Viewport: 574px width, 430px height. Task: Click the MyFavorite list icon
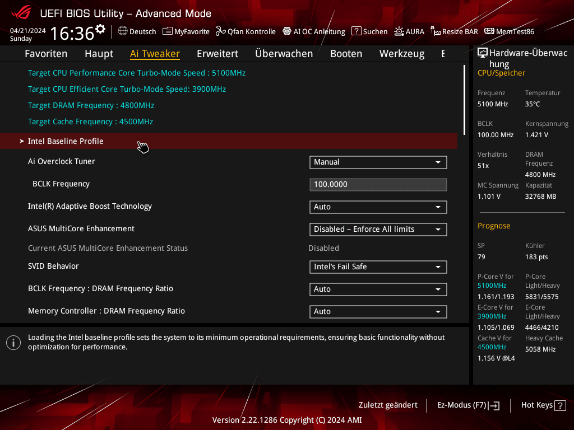coord(167,31)
